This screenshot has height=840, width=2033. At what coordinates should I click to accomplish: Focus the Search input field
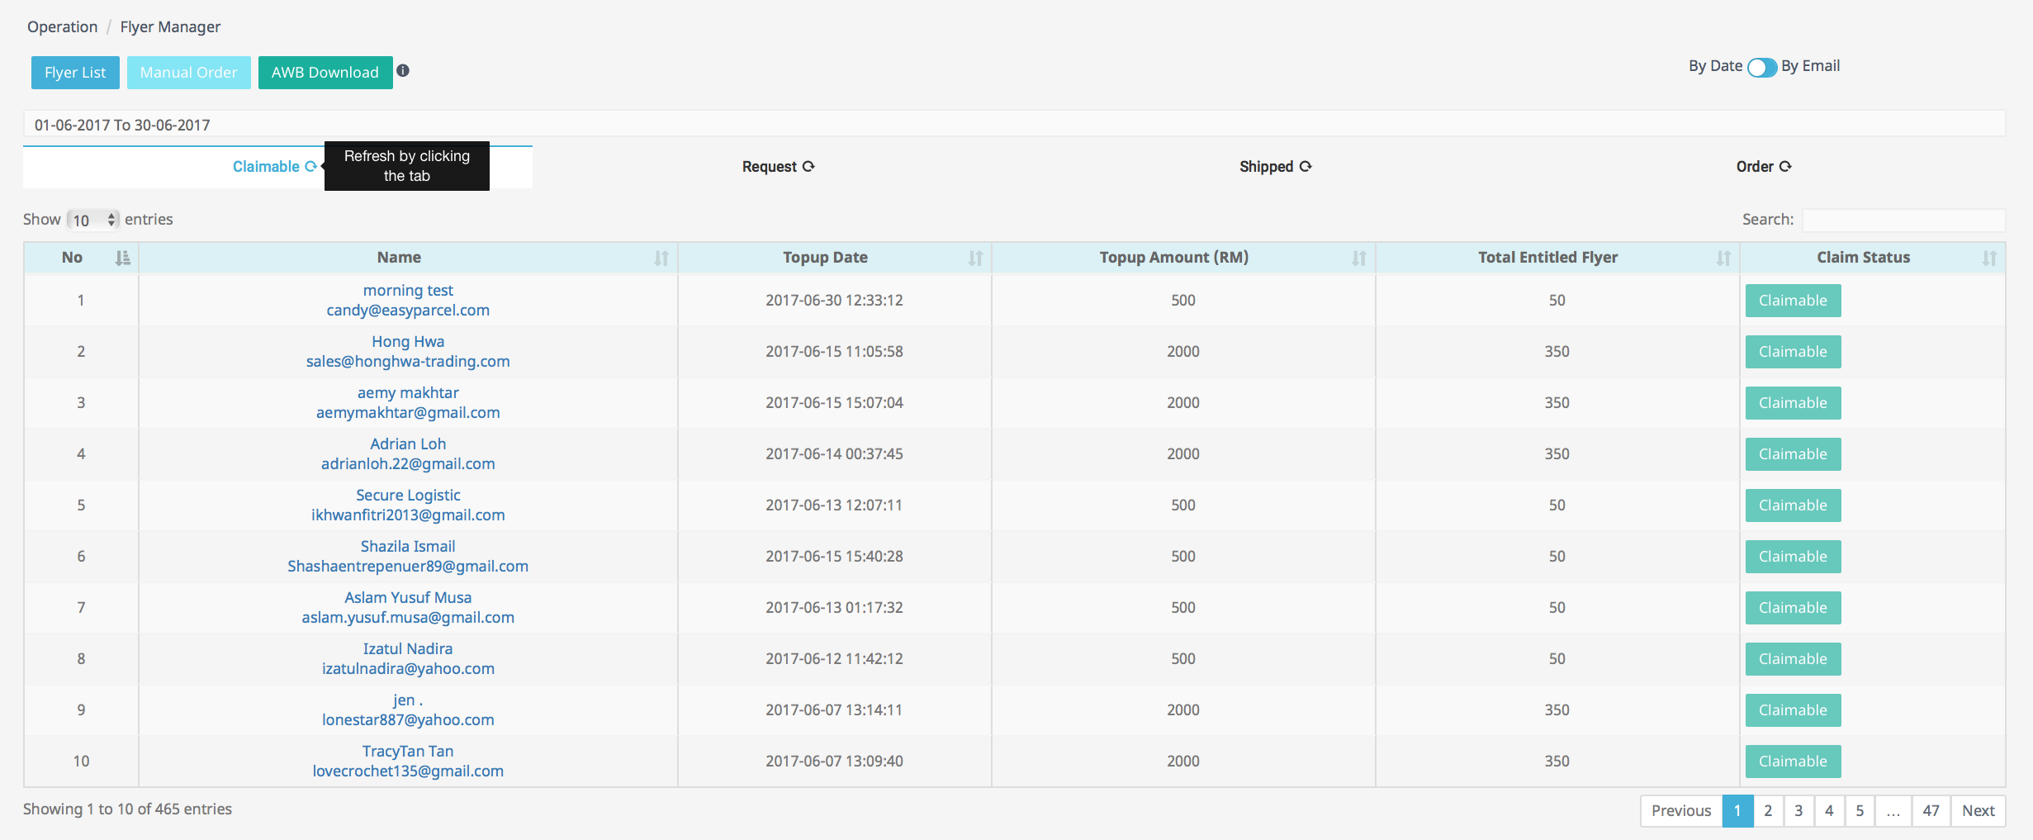(1903, 220)
